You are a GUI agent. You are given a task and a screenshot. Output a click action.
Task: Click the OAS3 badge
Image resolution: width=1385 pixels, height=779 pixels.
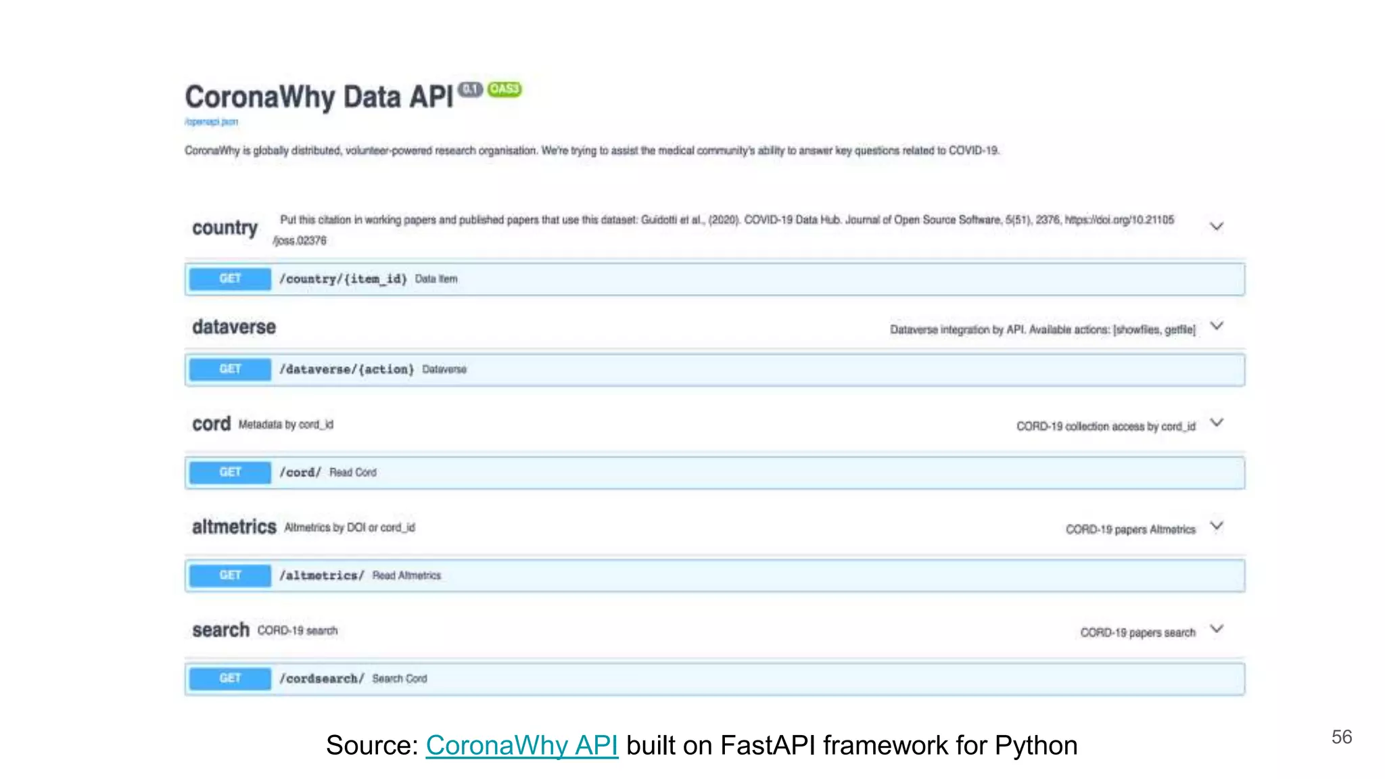504,89
